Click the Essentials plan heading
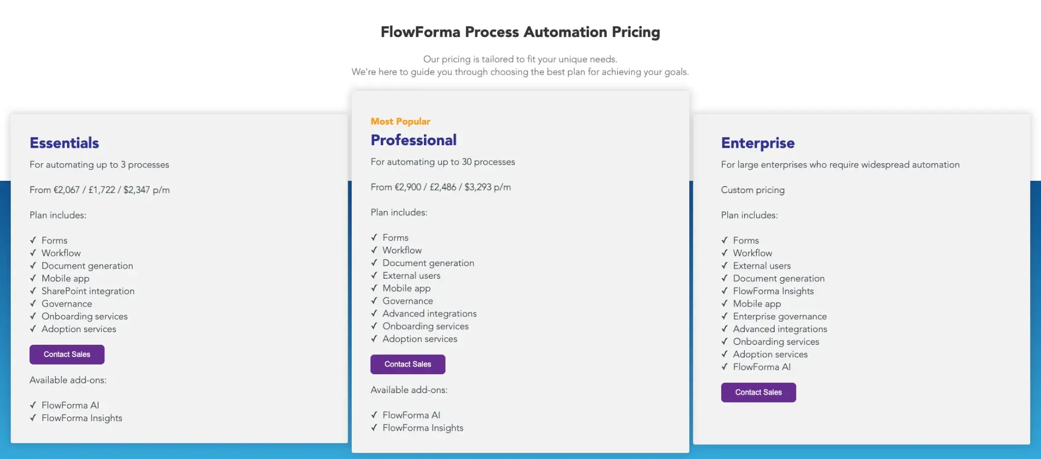Image resolution: width=1041 pixels, height=459 pixels. point(64,143)
